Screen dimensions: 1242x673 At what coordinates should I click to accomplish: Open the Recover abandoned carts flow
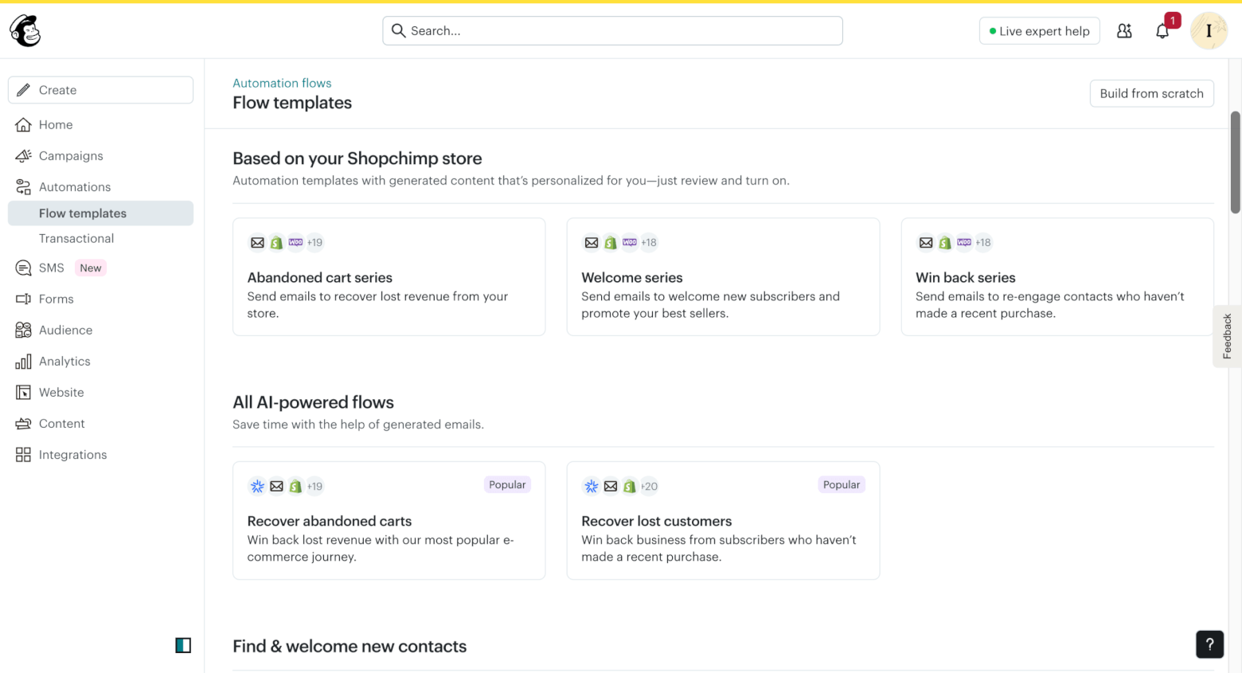(x=389, y=520)
